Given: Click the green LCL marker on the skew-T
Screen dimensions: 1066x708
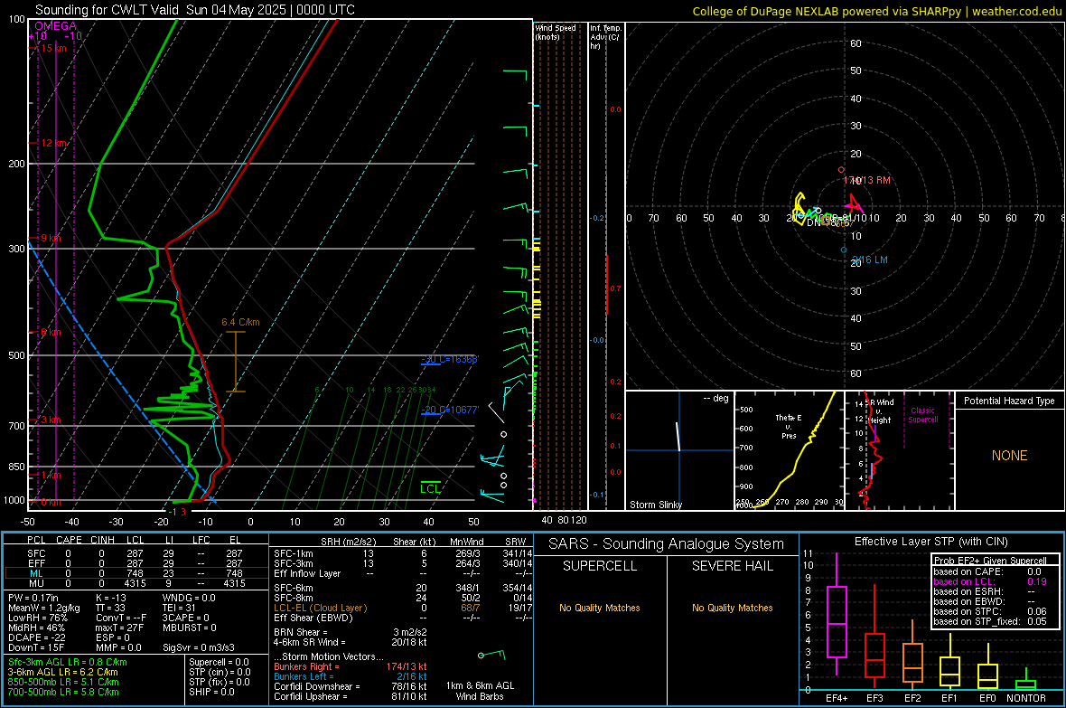Looking at the screenshot, I should (x=430, y=487).
